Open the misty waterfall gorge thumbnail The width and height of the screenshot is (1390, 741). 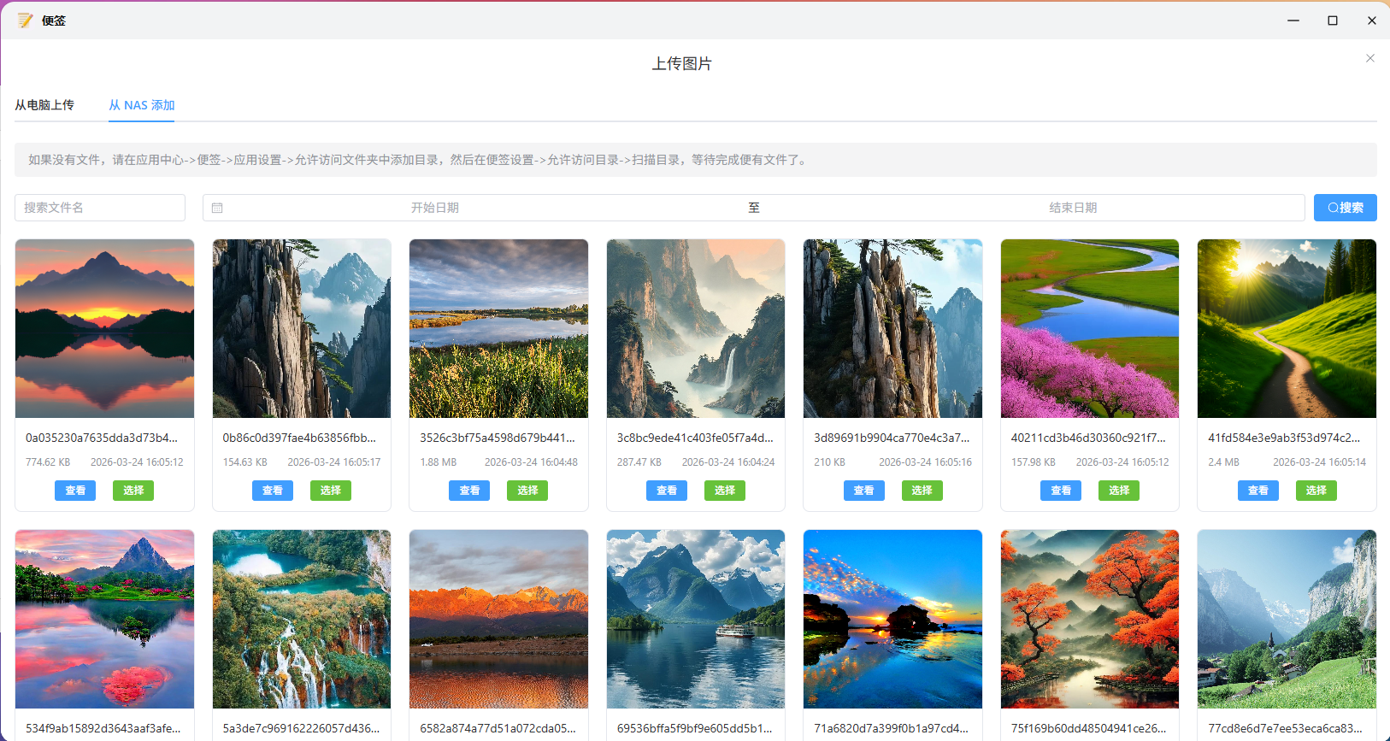click(x=696, y=328)
